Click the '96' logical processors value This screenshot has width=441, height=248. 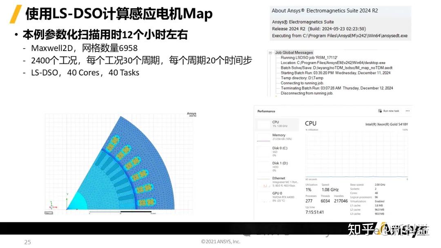coord(376,197)
